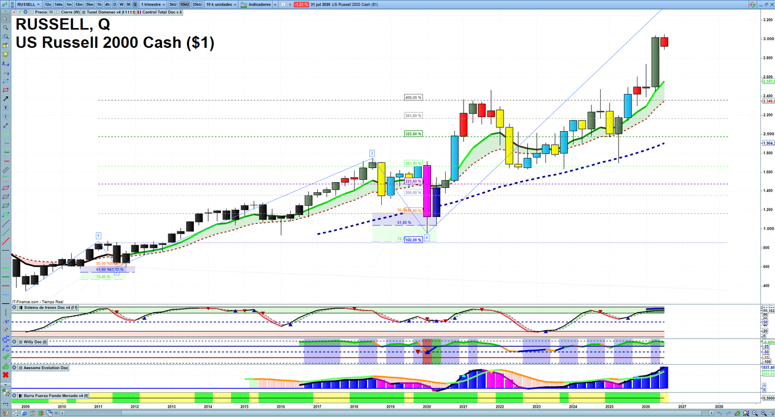Select the blue rectangle drawing tool
775x417 pixels.
(x=6, y=81)
